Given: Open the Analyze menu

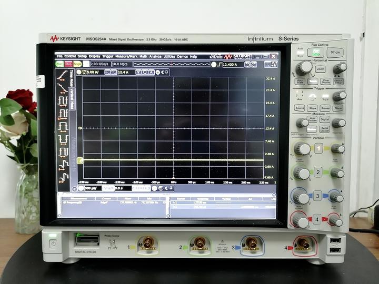Looking at the screenshot, I should pyautogui.click(x=155, y=56).
